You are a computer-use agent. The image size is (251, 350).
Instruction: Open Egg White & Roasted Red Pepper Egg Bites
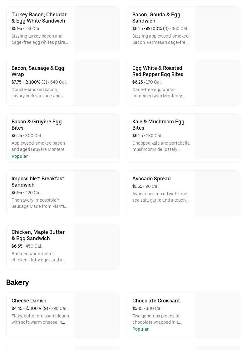click(x=158, y=71)
